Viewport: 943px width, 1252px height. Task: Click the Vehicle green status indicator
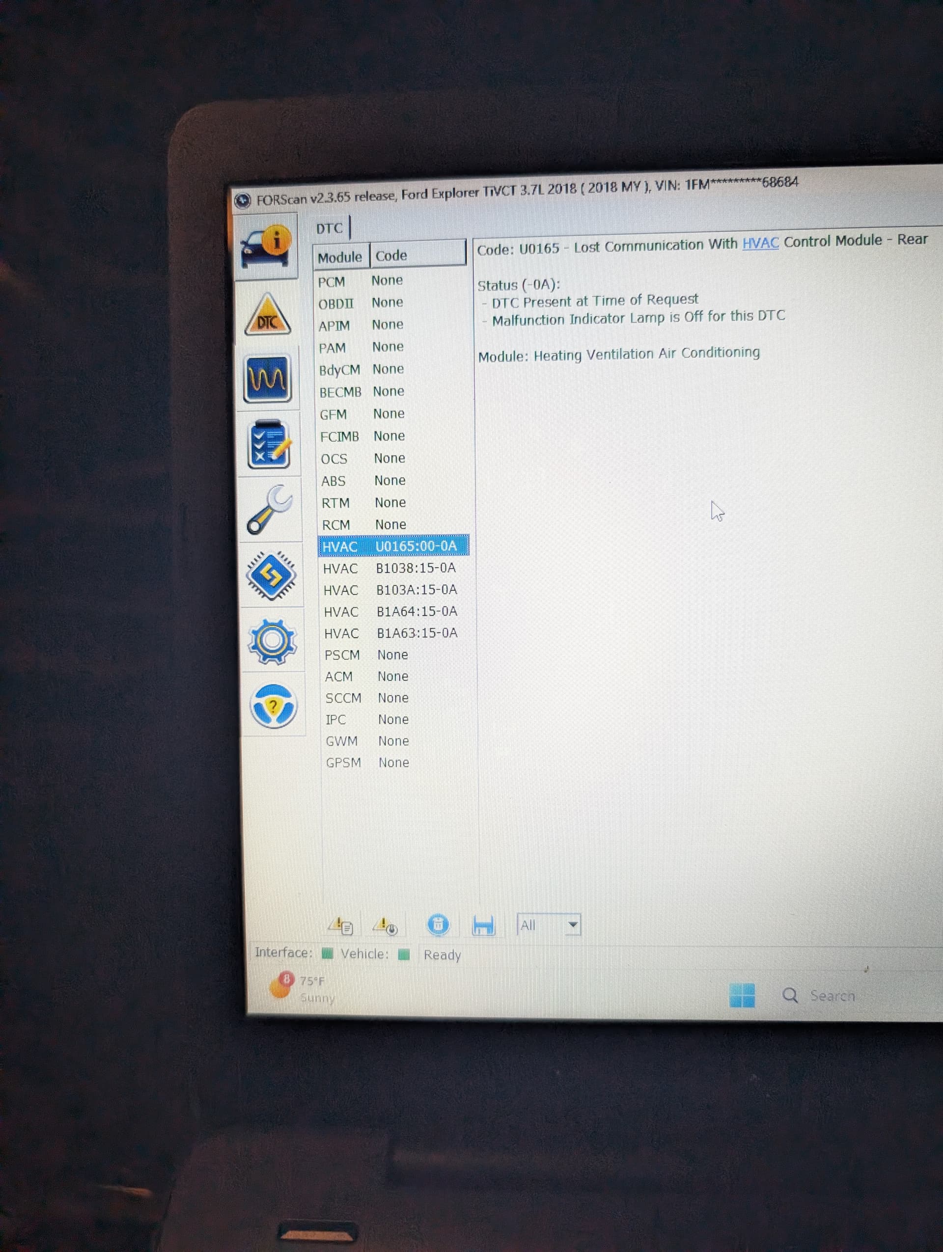[404, 954]
